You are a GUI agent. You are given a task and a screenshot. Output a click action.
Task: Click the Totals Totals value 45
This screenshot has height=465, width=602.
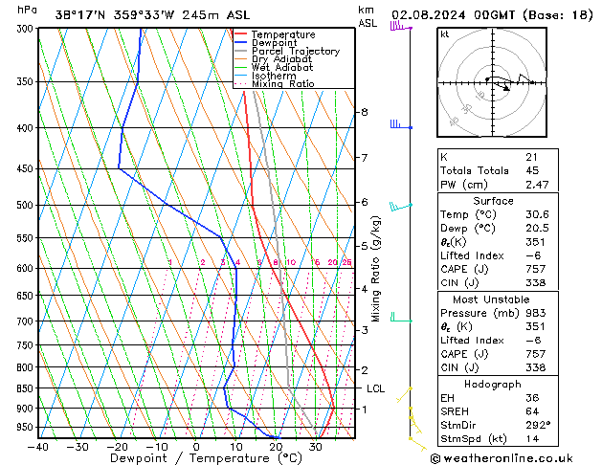[532, 170]
